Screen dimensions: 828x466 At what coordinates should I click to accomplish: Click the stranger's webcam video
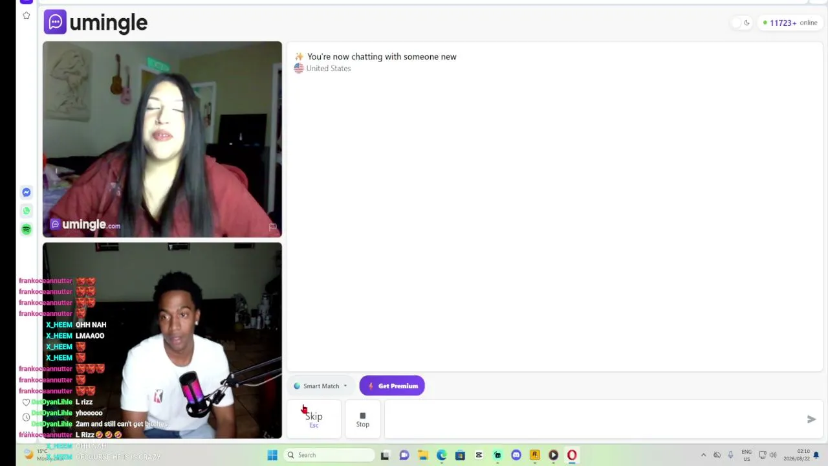pyautogui.click(x=162, y=139)
